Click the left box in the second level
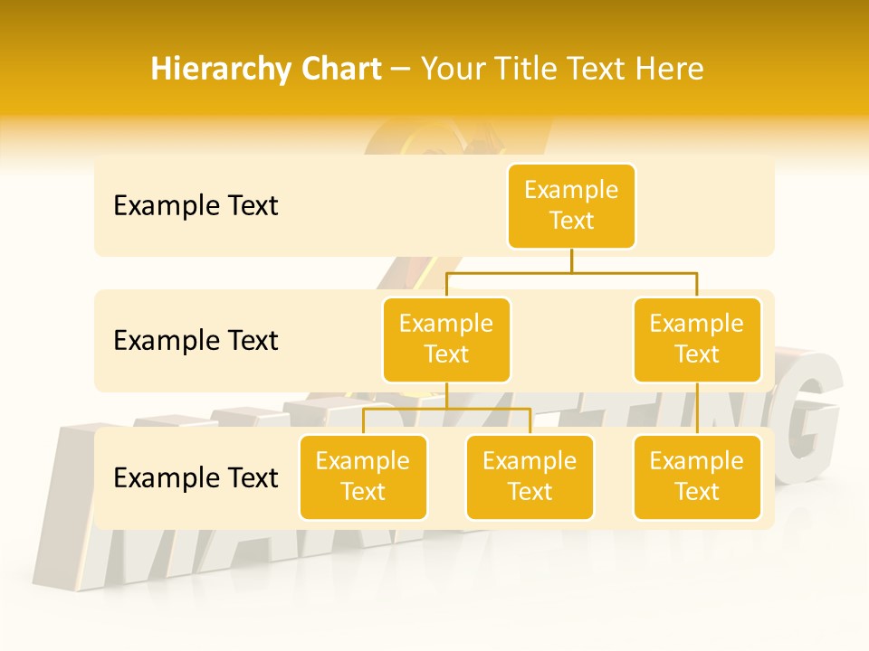The height and width of the screenshot is (651, 869). click(x=446, y=340)
